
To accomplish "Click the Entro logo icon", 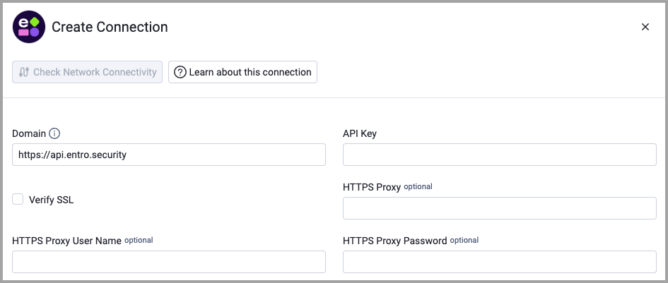I will (29, 28).
